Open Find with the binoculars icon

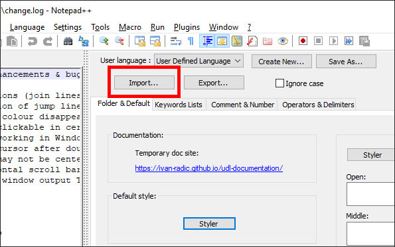click(x=68, y=41)
